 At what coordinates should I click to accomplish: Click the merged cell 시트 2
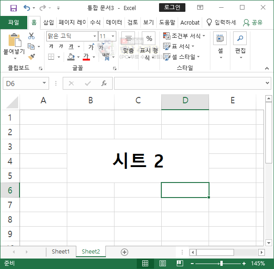click(138, 161)
